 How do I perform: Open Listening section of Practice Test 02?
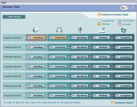point(58,47)
